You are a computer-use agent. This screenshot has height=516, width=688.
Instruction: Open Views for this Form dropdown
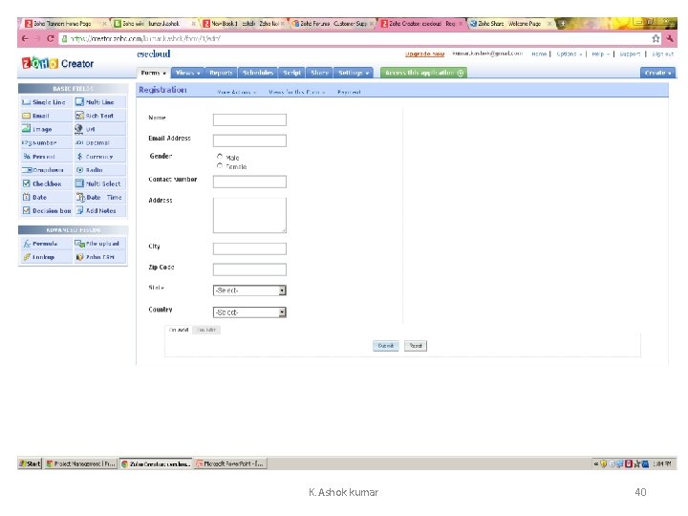tap(296, 92)
